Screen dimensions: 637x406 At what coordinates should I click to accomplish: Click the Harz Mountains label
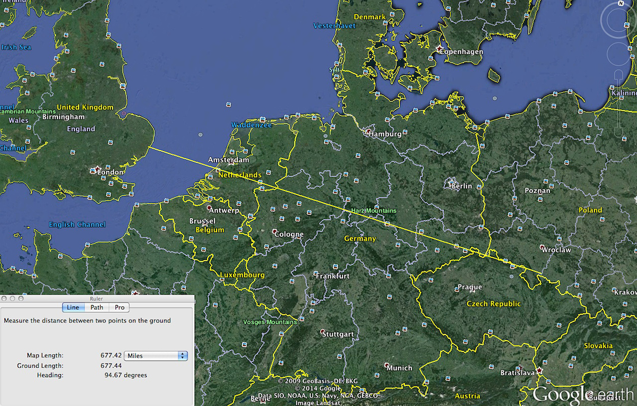(373, 211)
